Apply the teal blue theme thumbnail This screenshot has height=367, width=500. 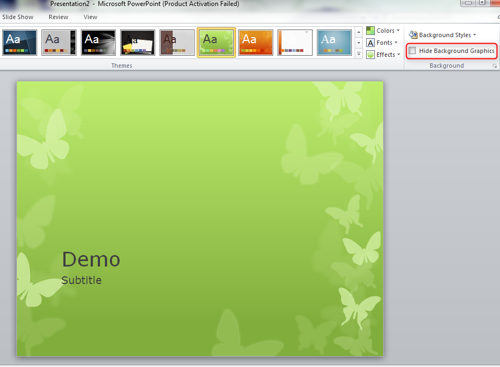334,43
